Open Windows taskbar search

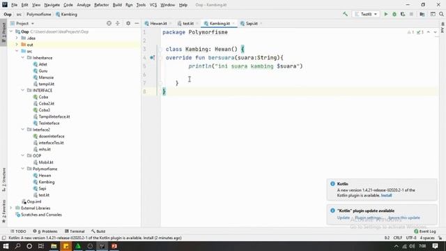click(x=17, y=246)
